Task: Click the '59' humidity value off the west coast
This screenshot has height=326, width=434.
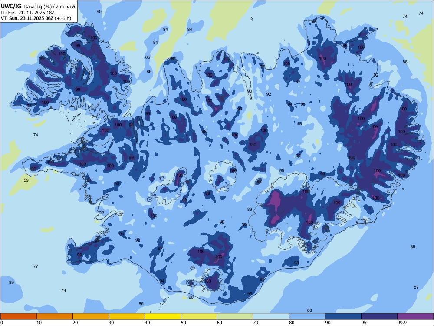Action: click(x=26, y=180)
